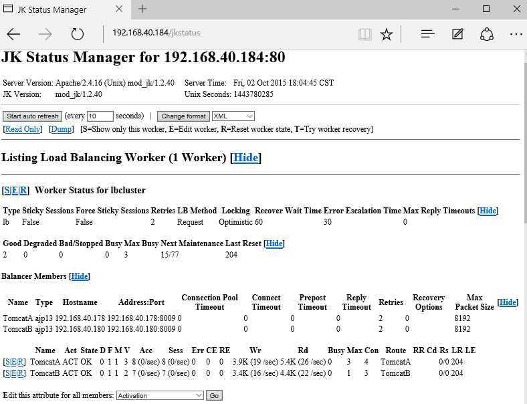Viewport: 527px width, 404px height.
Task: Click TomcatA Wr value 3.9K (19 /sec)
Action: point(255,362)
